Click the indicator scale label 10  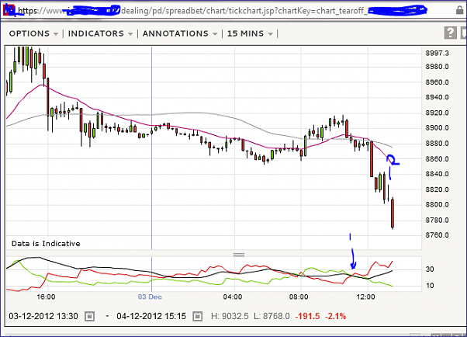pos(430,286)
